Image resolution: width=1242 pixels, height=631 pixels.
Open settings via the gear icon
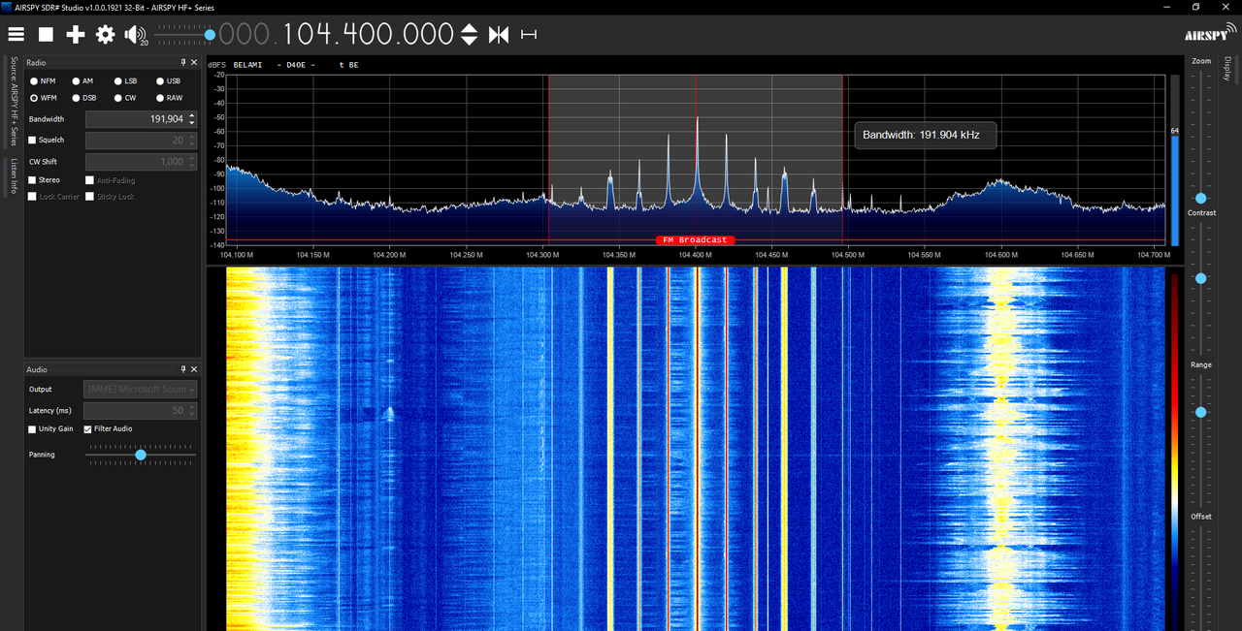pyautogui.click(x=105, y=35)
